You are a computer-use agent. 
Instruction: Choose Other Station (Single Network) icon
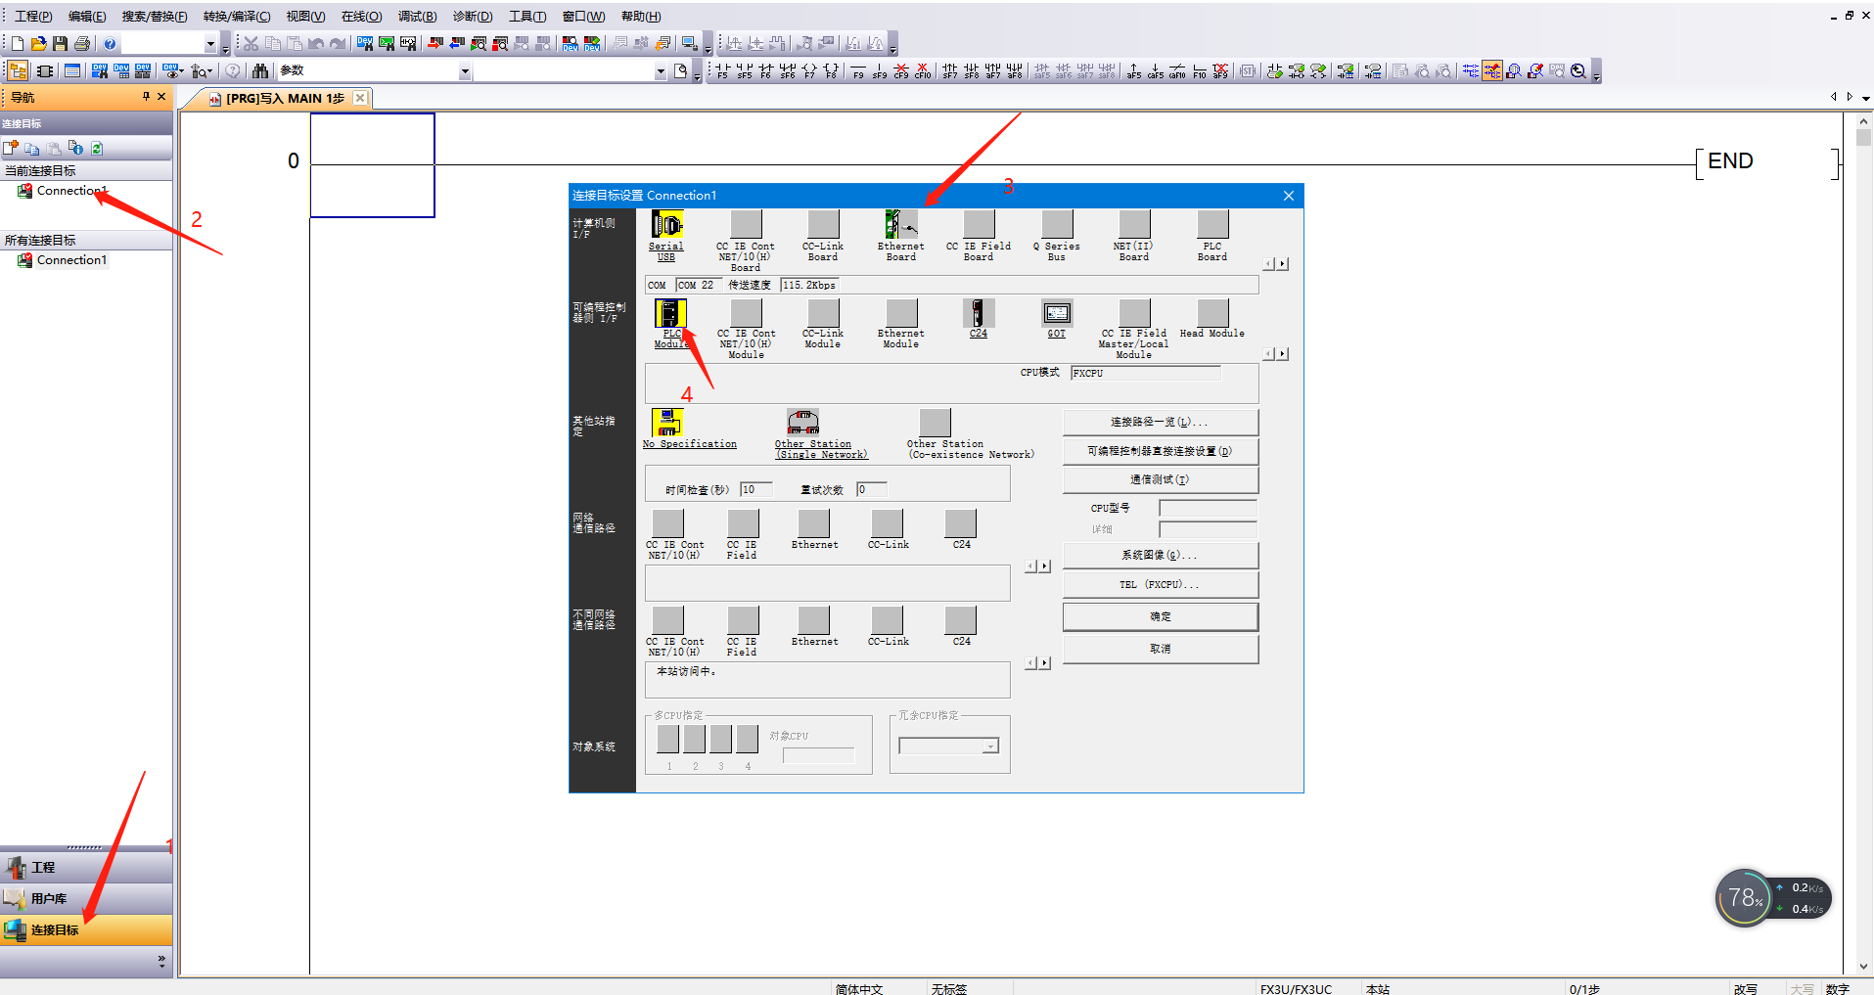(802, 423)
